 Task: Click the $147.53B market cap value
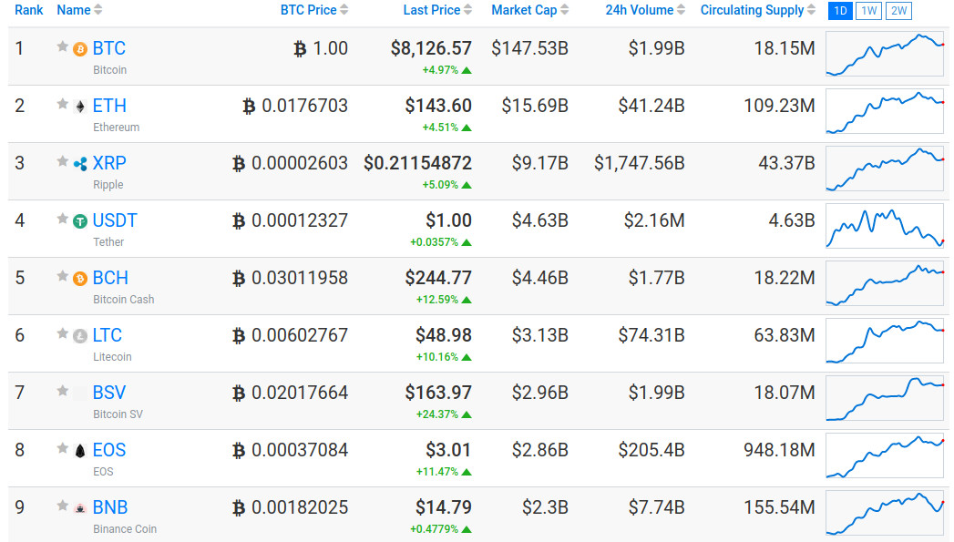click(x=530, y=48)
